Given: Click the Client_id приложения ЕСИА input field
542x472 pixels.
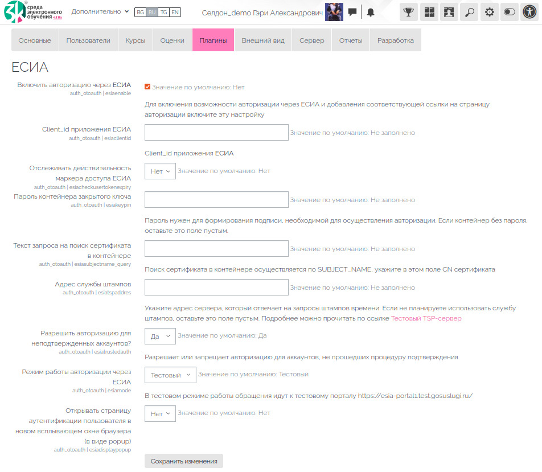Looking at the screenshot, I should pyautogui.click(x=216, y=133).
